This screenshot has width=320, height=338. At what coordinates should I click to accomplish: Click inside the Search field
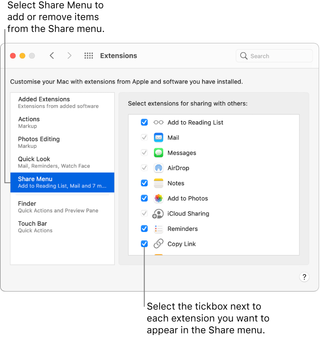coord(274,55)
